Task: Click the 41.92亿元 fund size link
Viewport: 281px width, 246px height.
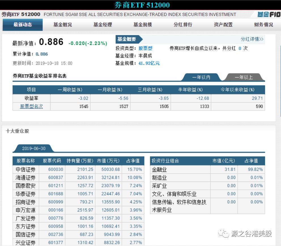Action: (149, 63)
